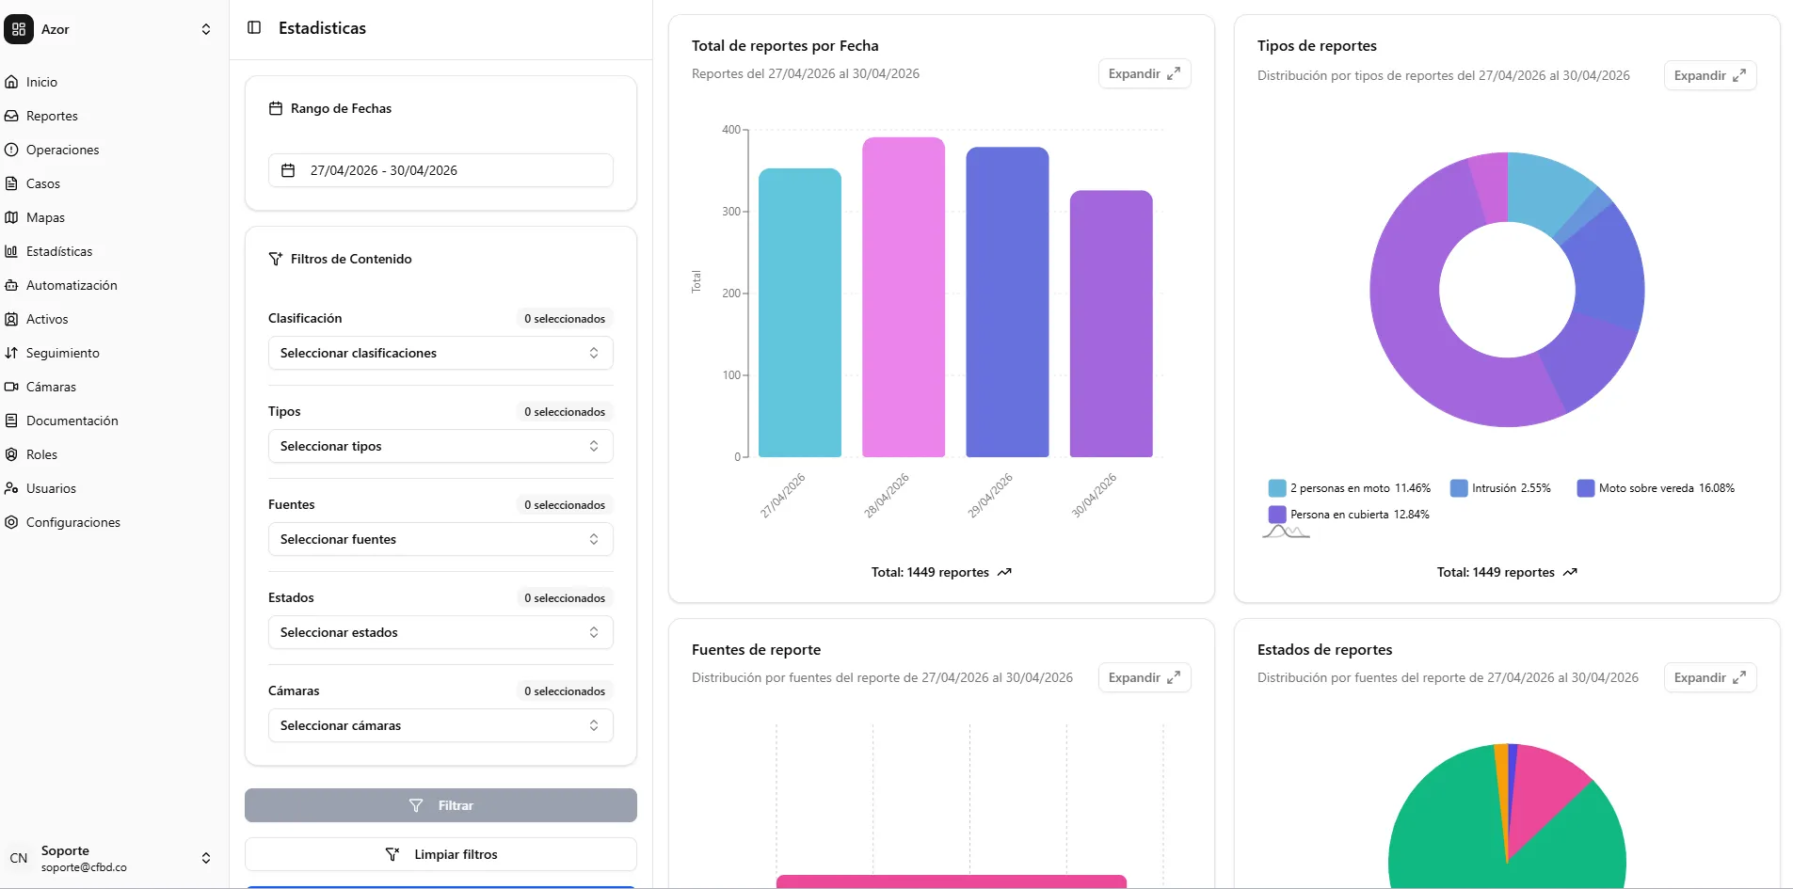The height and width of the screenshot is (889, 1793).
Task: Open Seleccionar tipos dropdown
Action: click(440, 446)
